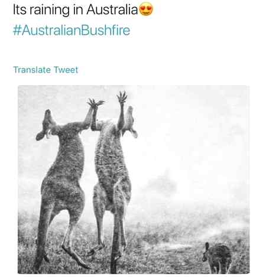Click the left kangaroo's feet
Image resolution: width=266 pixels, height=277 pixels.
[76, 257]
